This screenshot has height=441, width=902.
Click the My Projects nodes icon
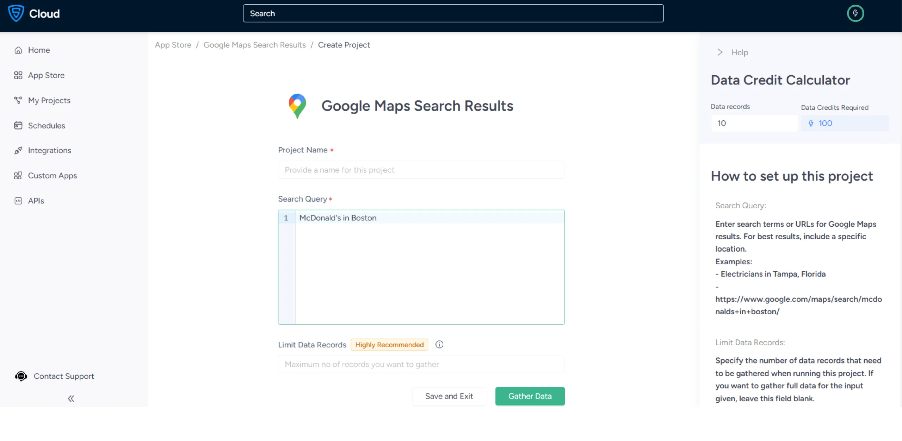click(x=18, y=100)
